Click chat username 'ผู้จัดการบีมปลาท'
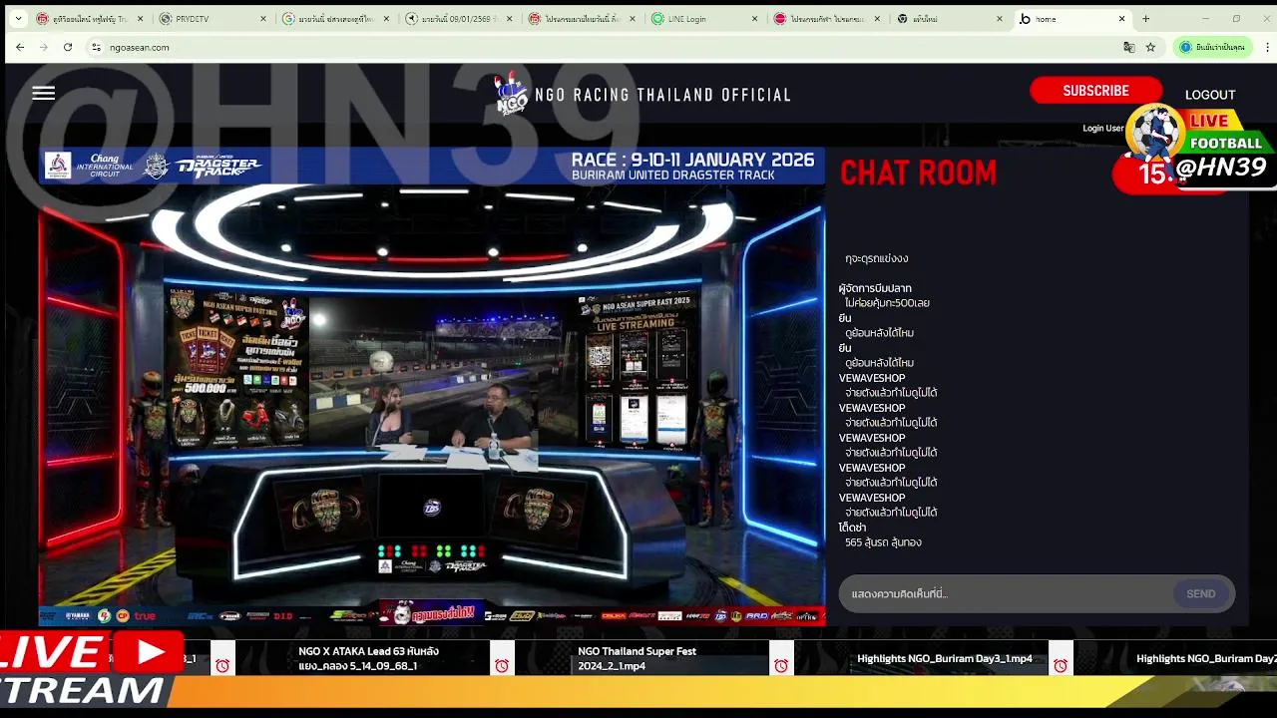The height and width of the screenshot is (718, 1277). (x=875, y=288)
